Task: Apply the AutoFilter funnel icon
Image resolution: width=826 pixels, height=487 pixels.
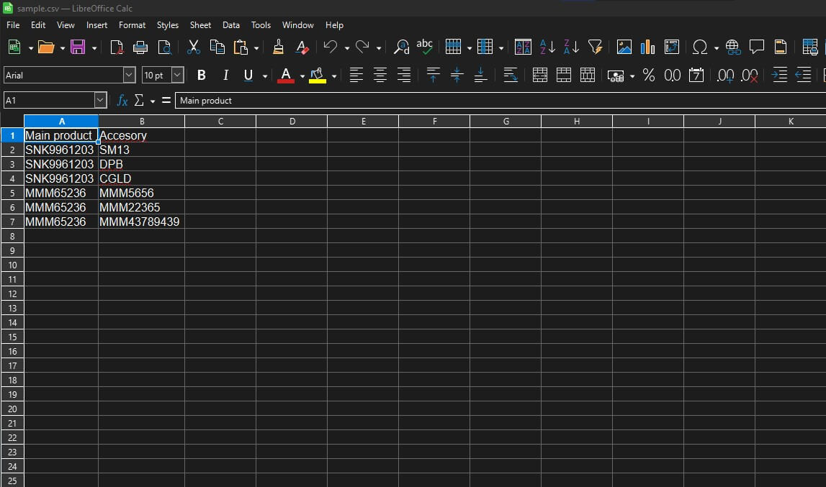Action: pyautogui.click(x=595, y=47)
